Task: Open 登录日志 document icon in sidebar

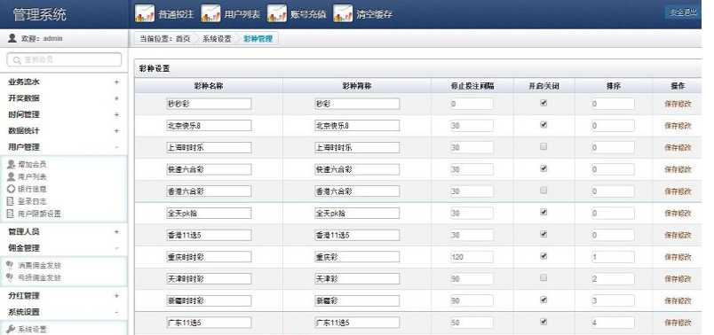Action: pos(11,201)
